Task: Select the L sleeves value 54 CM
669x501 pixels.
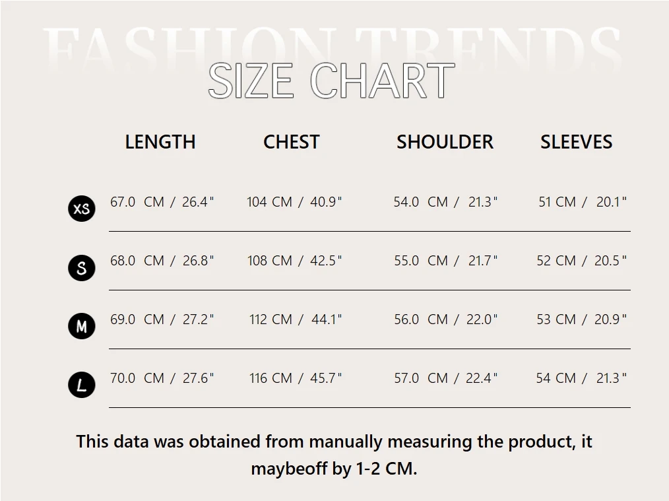Action: (556, 378)
